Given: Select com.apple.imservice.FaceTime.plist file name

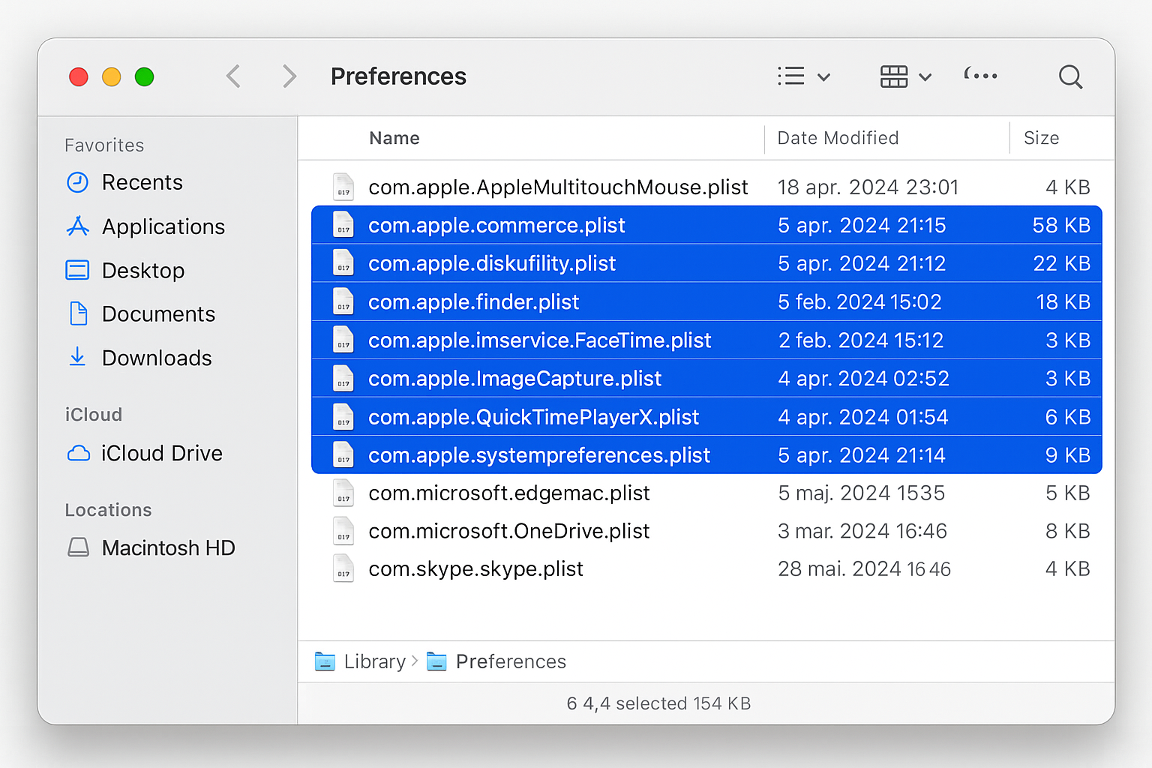Looking at the screenshot, I should [x=539, y=340].
